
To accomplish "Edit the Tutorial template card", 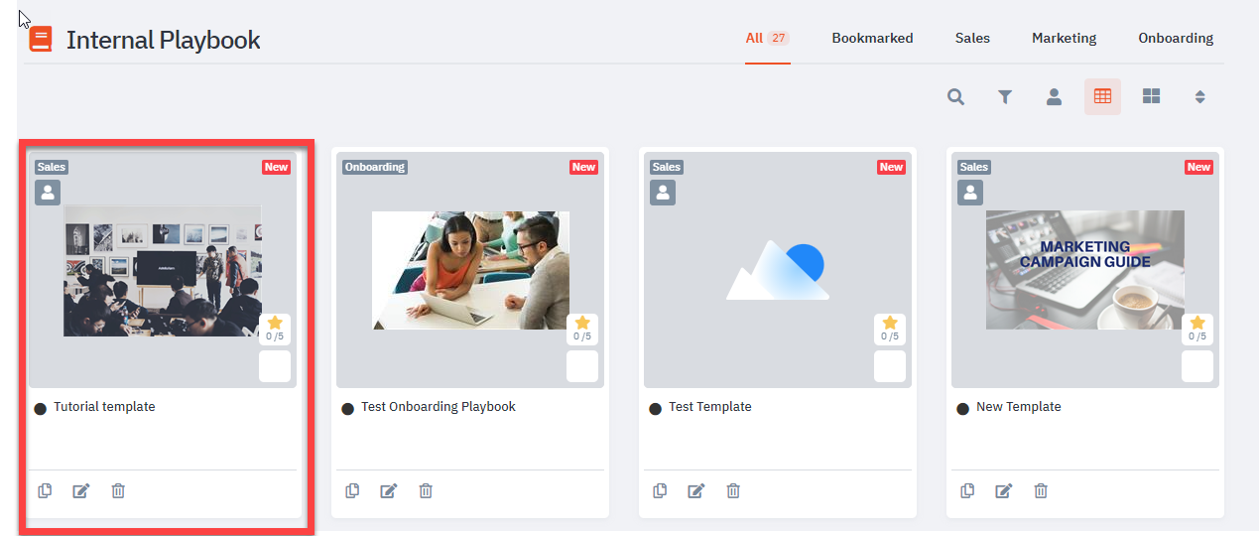I will pos(81,490).
